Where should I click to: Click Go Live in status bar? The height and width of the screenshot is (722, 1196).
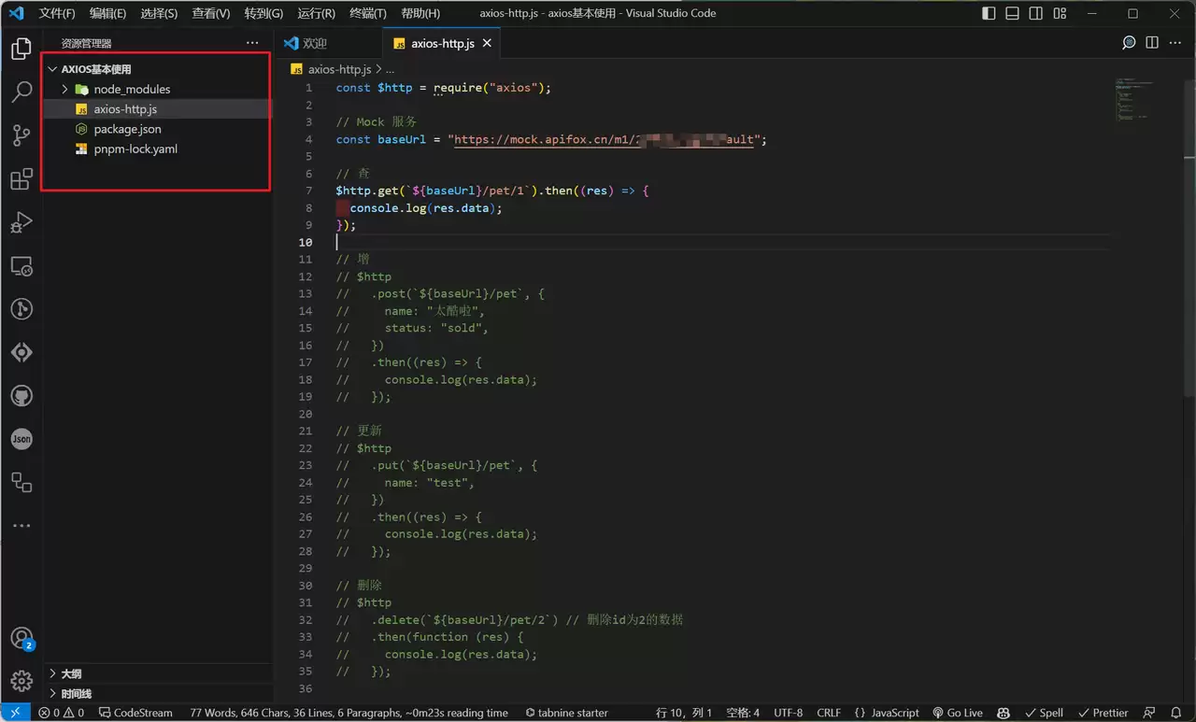pyautogui.click(x=958, y=713)
